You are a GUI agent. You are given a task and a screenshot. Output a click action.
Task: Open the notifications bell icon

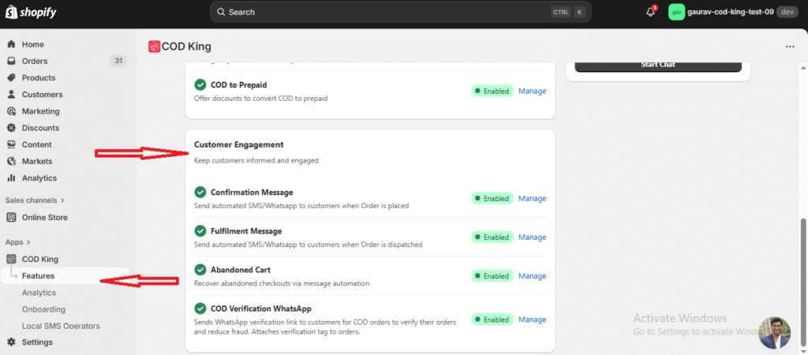(651, 12)
